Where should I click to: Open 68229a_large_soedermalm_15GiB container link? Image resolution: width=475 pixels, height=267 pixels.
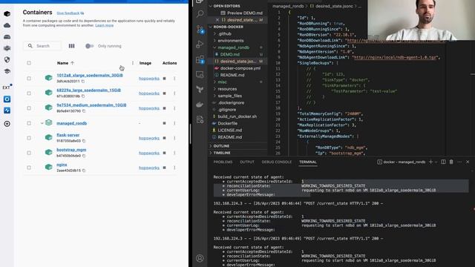(x=88, y=90)
